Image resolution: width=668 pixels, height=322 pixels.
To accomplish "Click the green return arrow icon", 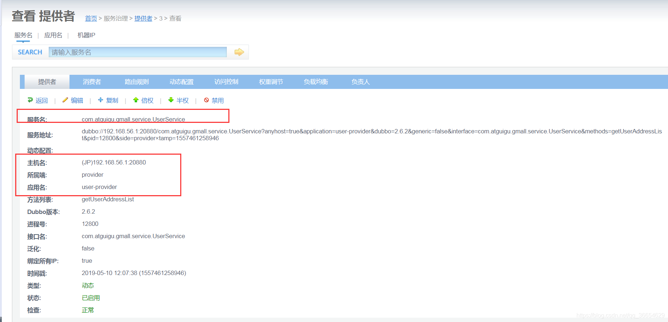I will pos(30,100).
